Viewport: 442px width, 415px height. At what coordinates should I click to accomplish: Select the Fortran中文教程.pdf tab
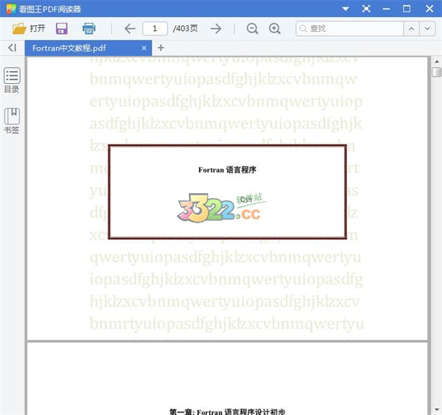88,48
